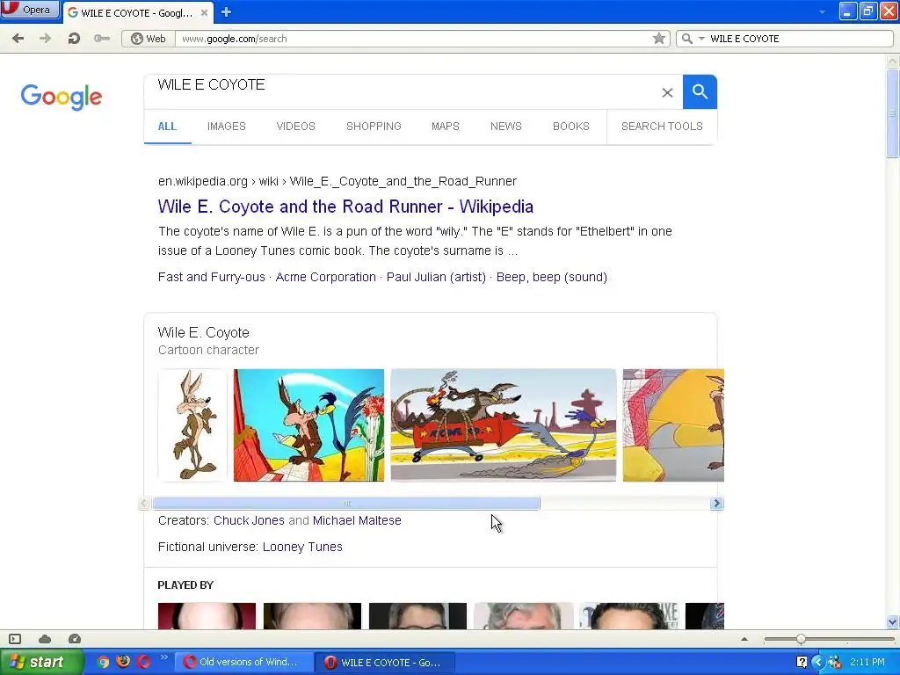
Task: Open the Opera menu button
Action: point(30,10)
